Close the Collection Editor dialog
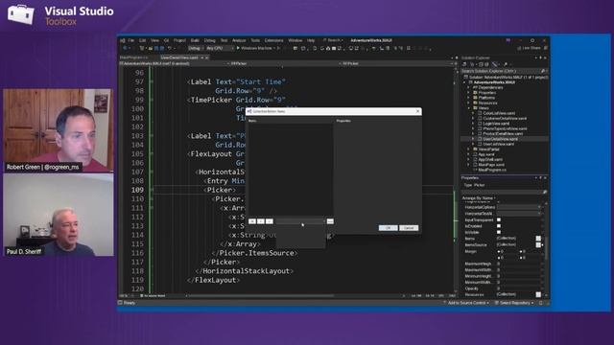 coord(417,111)
